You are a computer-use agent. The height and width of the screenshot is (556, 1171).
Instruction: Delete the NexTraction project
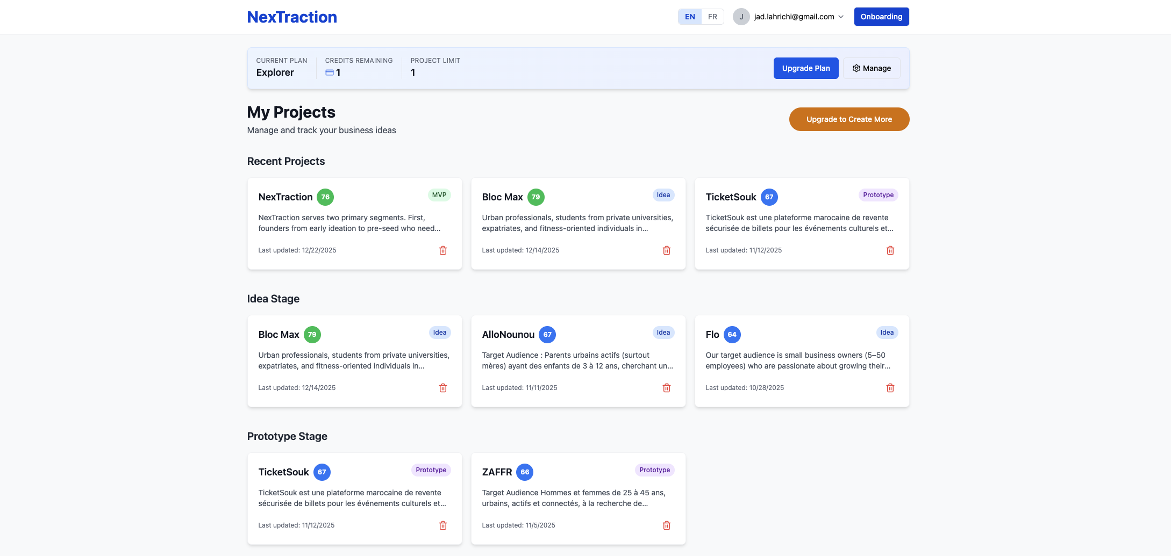443,250
